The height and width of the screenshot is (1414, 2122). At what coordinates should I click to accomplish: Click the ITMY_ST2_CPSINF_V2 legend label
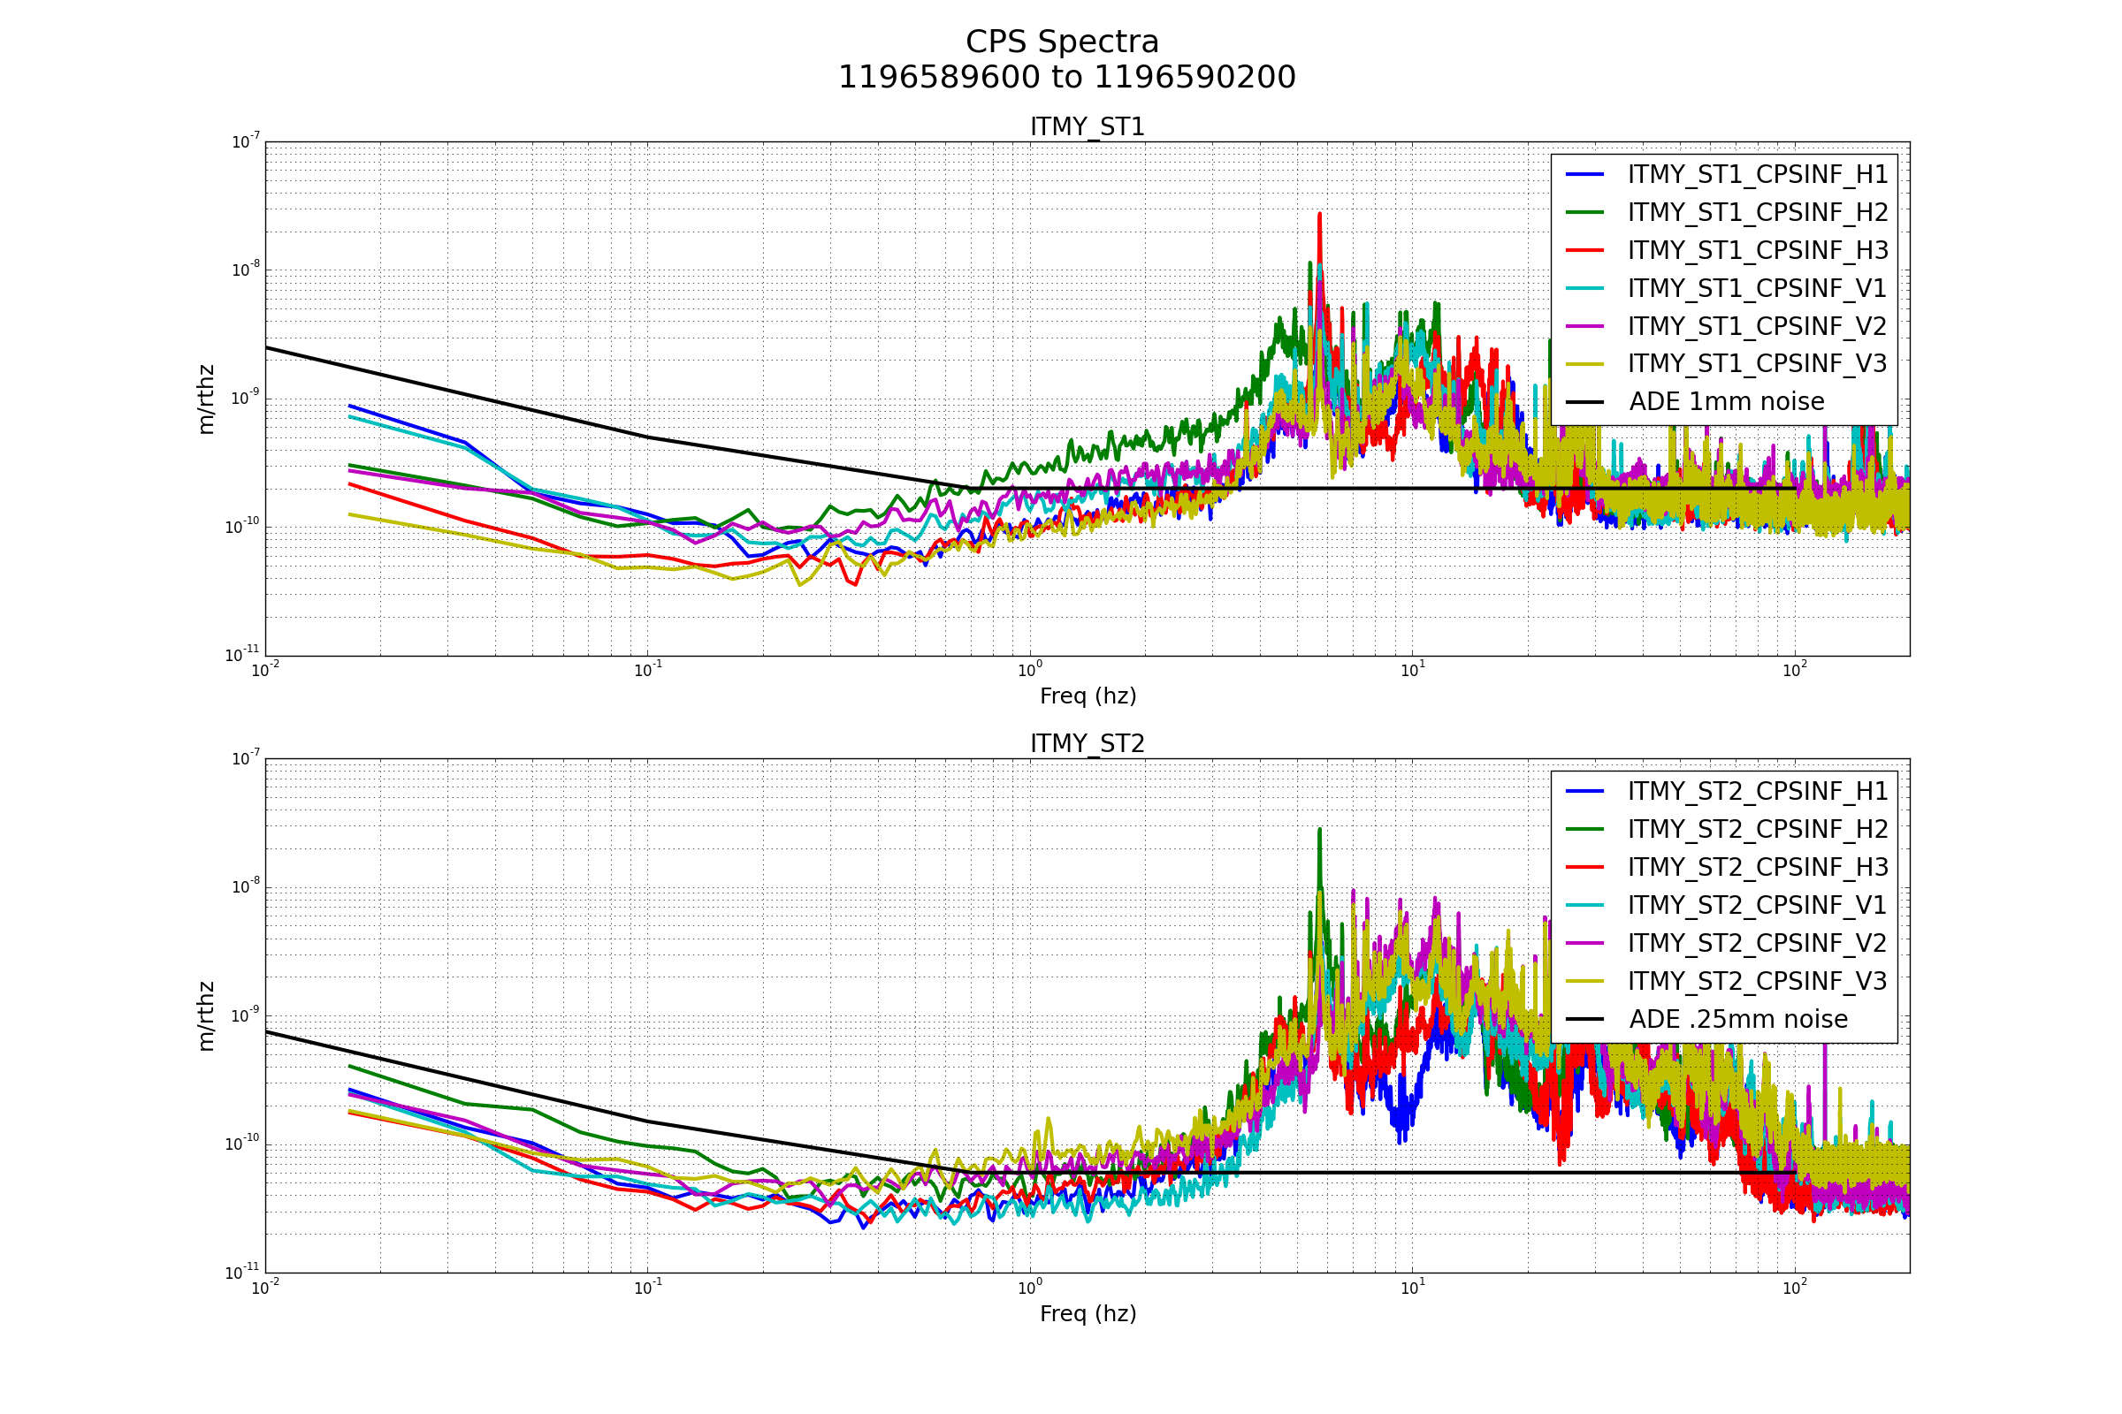point(1757,942)
